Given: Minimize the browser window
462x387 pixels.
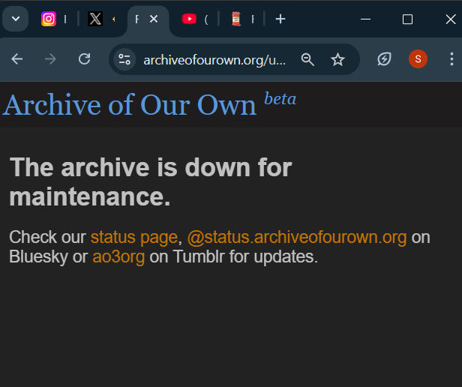Looking at the screenshot, I should (x=365, y=19).
